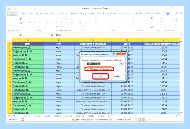Click the Format Painter brush icon
This screenshot has width=190, height=129.
(21, 26)
